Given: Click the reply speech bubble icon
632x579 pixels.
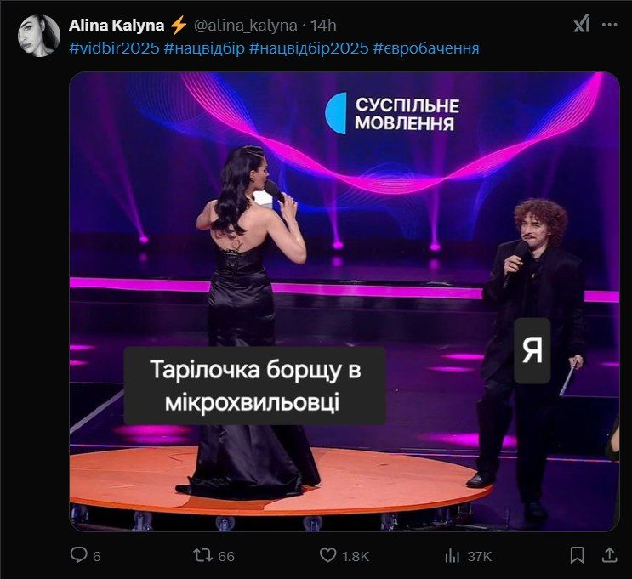Looking at the screenshot, I should point(79,555).
